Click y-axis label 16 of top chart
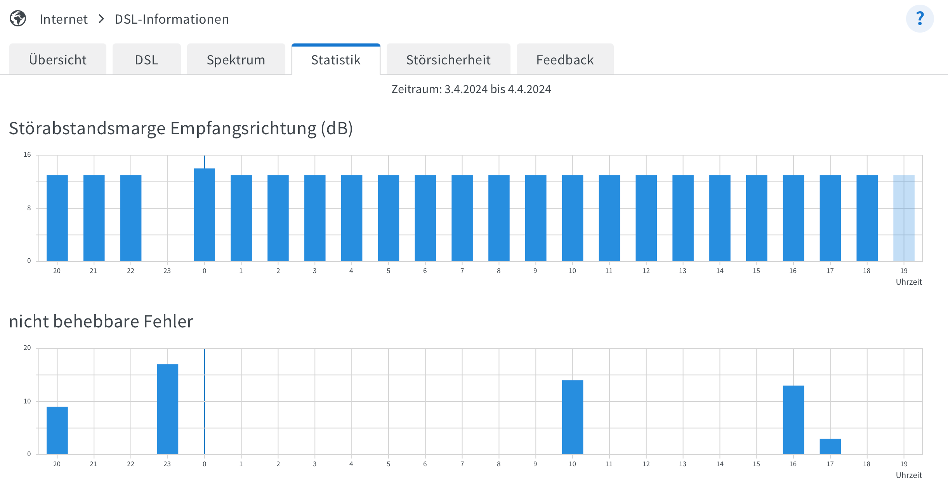Screen dimensions: 948x488 pos(27,155)
